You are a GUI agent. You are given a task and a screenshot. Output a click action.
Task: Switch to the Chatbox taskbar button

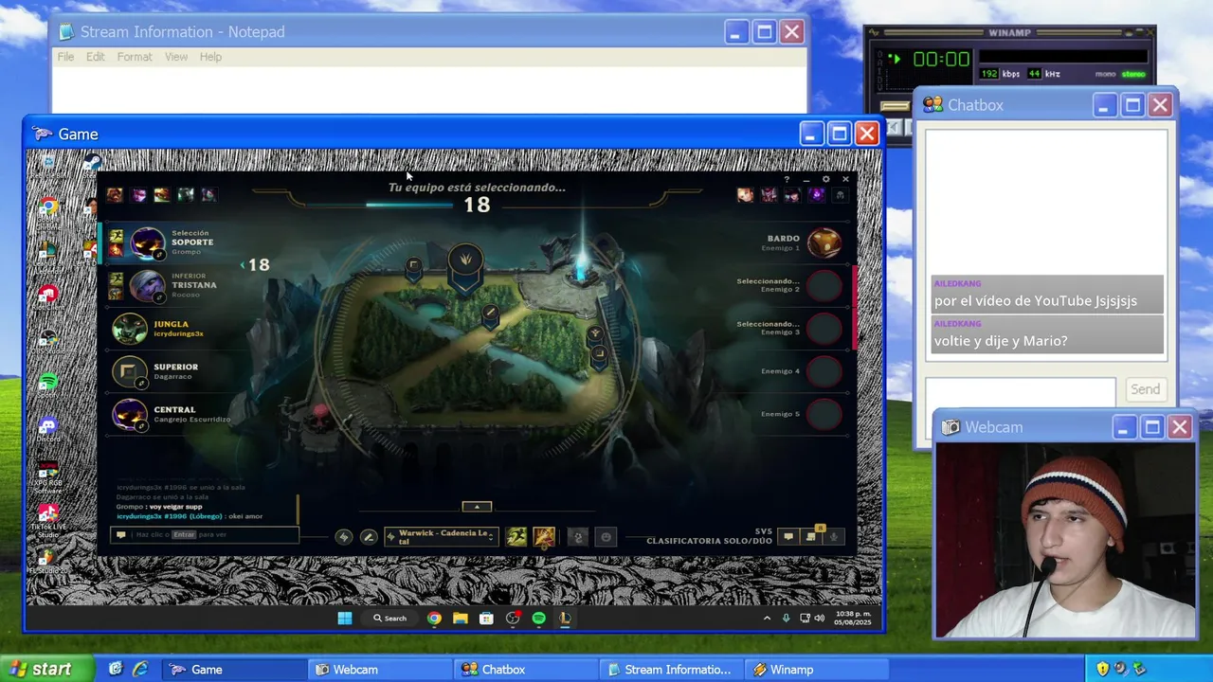[526, 670]
